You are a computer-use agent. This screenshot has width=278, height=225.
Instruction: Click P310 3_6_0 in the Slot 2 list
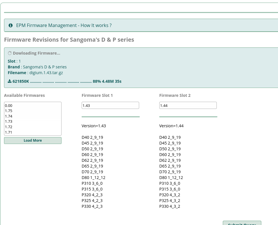pos(170,183)
